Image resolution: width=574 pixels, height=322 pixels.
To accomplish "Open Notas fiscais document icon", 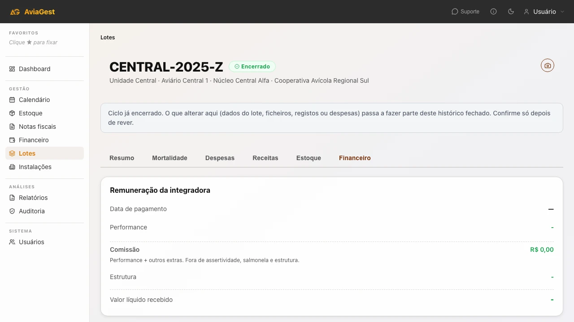I will pos(12,127).
